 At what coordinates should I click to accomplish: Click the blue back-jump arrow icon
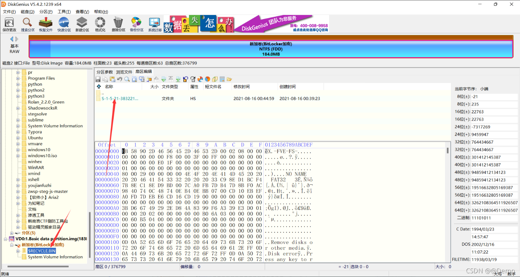185,79
